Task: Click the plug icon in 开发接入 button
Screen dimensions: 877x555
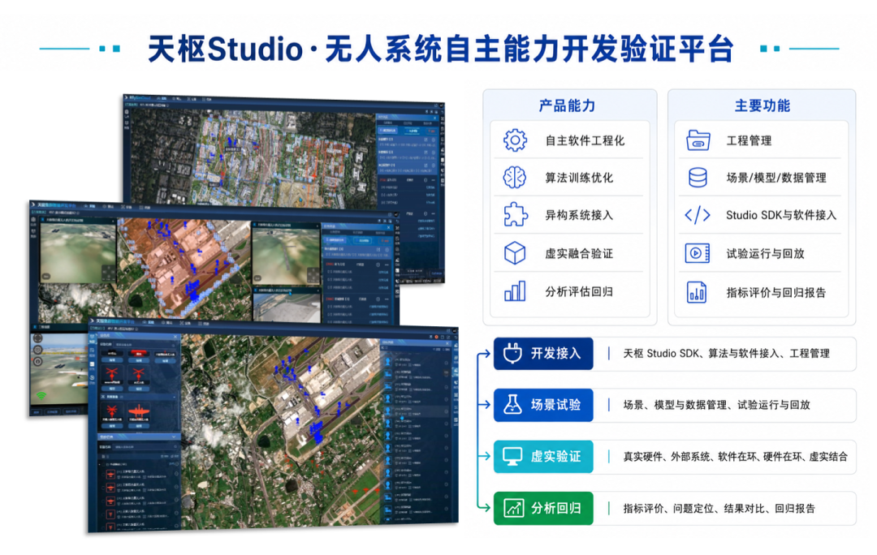Action: coord(512,353)
